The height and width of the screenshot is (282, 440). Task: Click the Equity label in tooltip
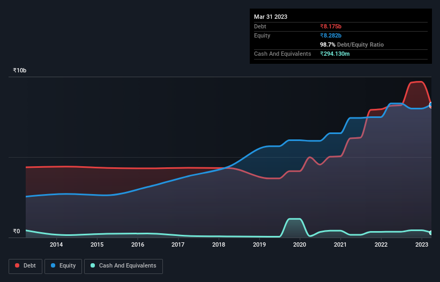262,35
